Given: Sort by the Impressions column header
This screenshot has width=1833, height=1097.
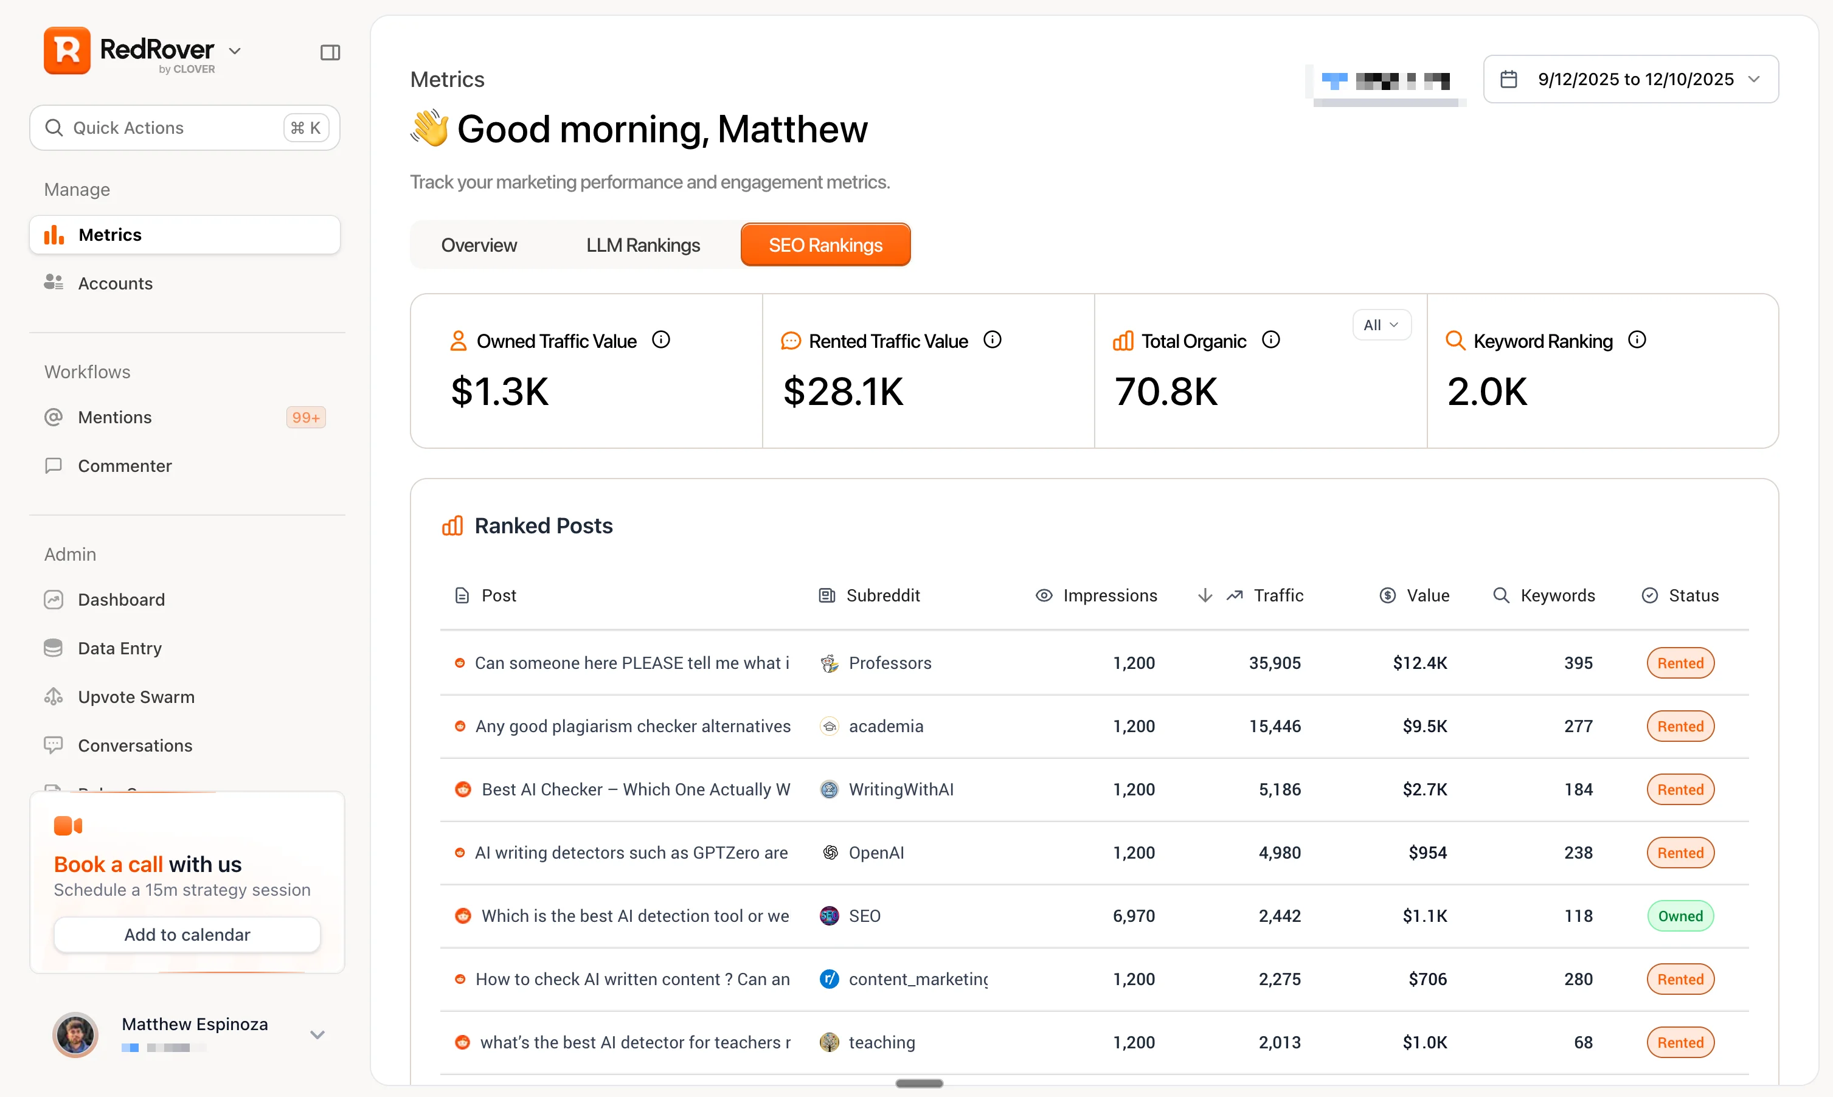Looking at the screenshot, I should (x=1096, y=596).
